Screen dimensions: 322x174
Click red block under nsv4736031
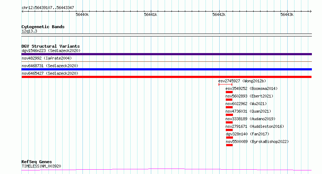pos(229,115)
